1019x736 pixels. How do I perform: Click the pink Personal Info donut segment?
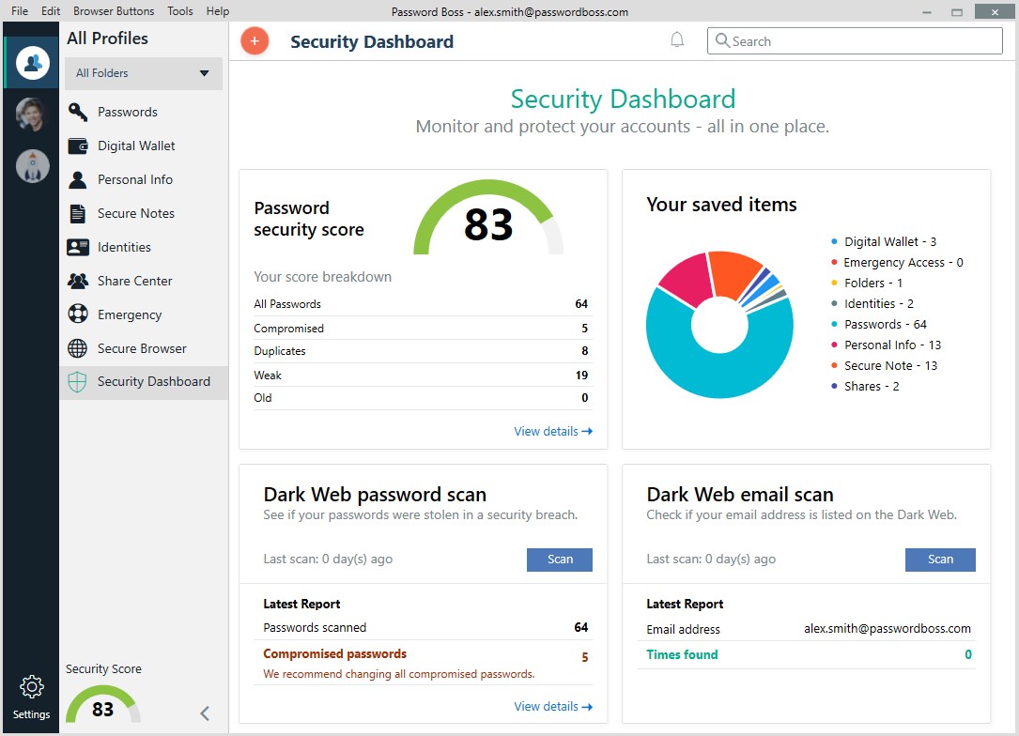pos(688,281)
